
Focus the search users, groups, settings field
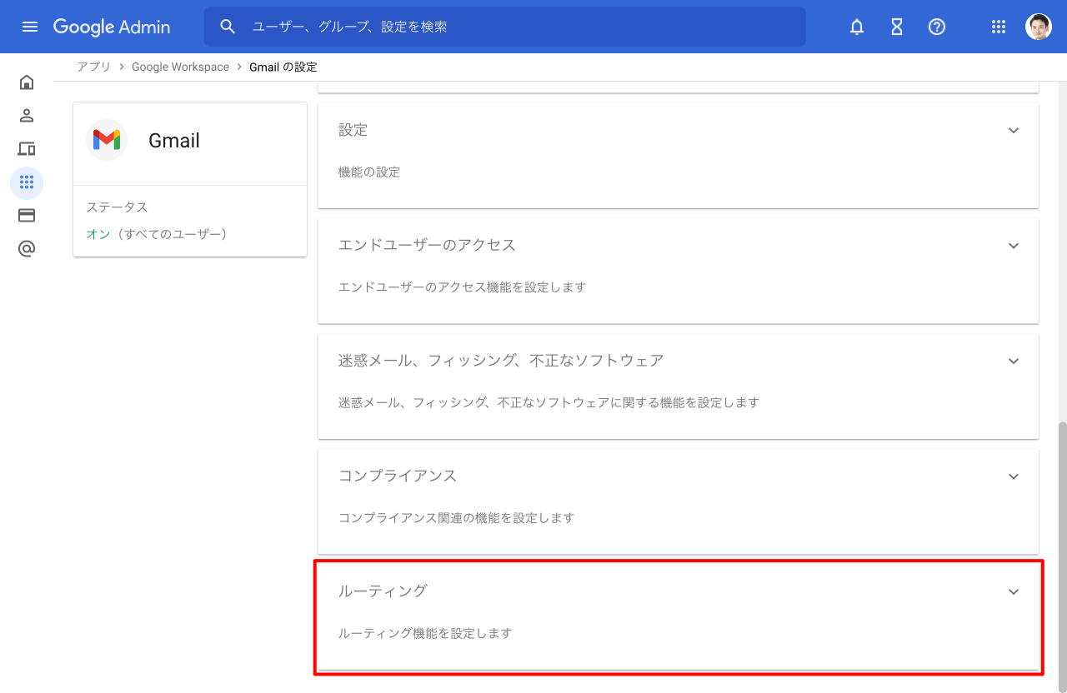(504, 27)
